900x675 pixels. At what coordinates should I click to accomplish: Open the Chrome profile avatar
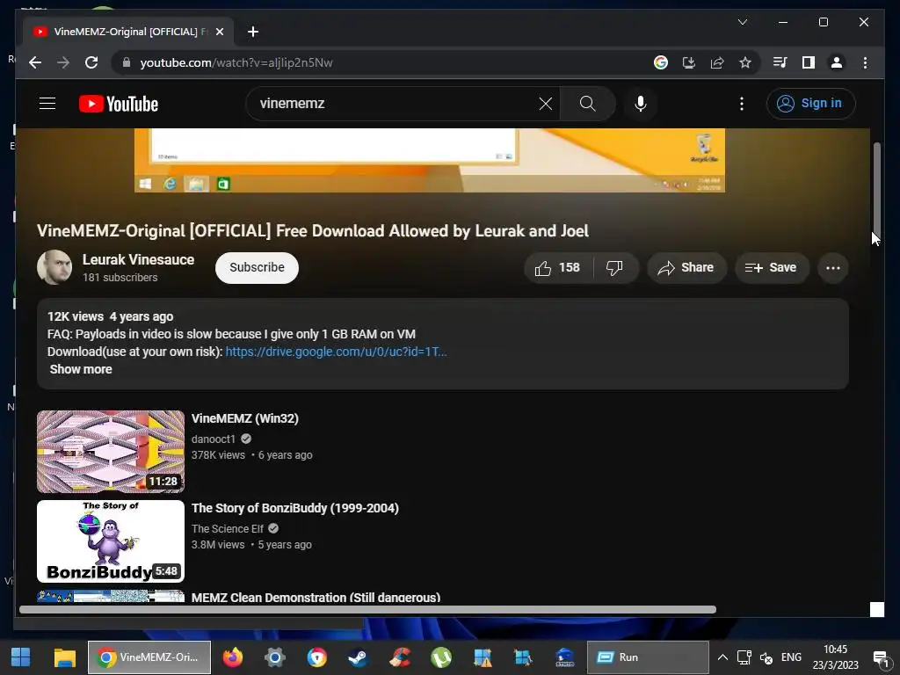tap(837, 62)
